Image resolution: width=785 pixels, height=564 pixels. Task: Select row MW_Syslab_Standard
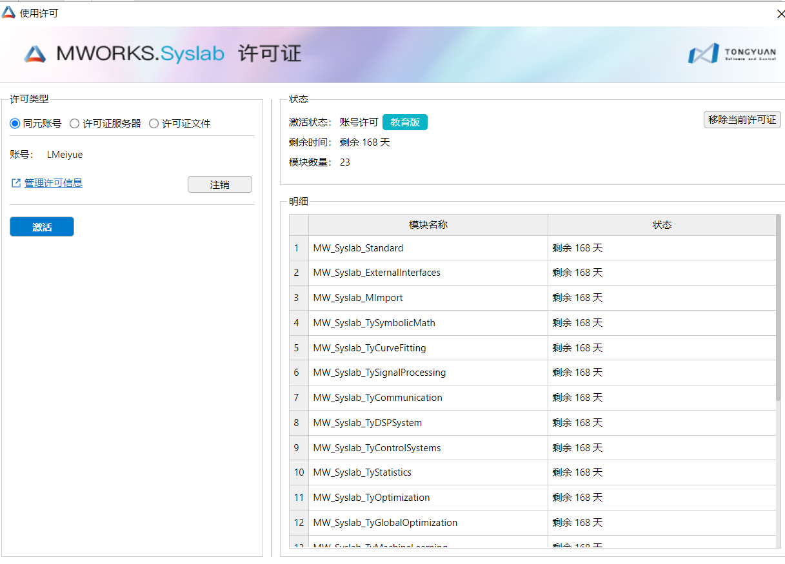click(x=533, y=248)
